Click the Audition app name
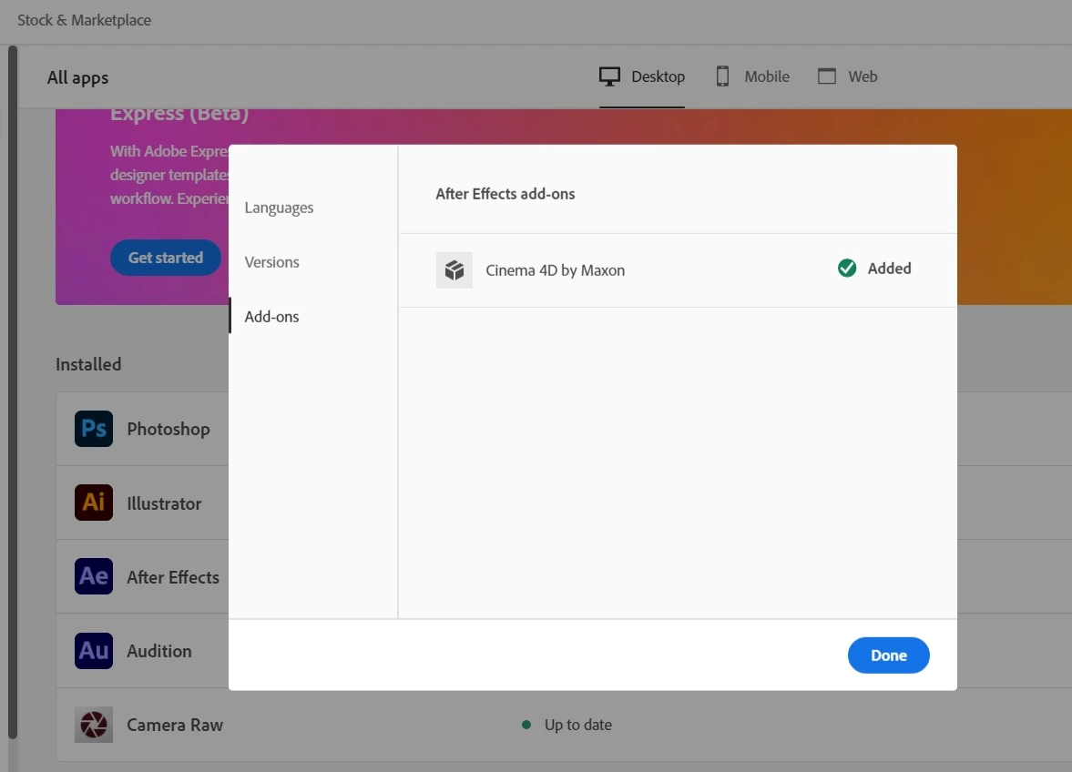The height and width of the screenshot is (772, 1072). click(x=159, y=651)
